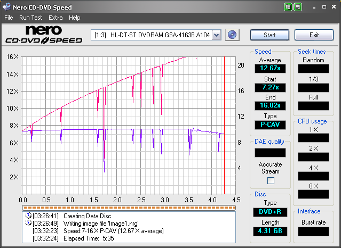Open the Run Test menu

click(30, 18)
